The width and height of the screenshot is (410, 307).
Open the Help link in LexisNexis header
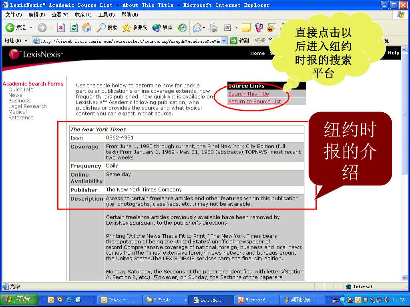tap(394, 53)
